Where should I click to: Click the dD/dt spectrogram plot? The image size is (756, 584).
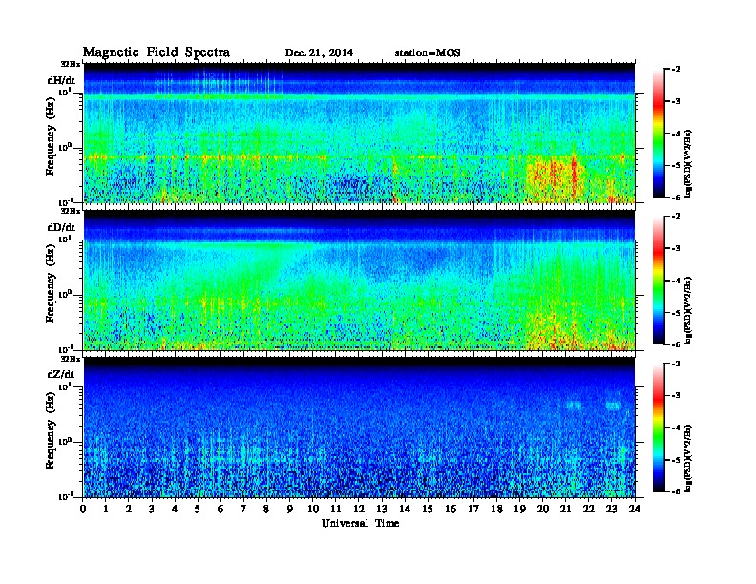[359, 281]
